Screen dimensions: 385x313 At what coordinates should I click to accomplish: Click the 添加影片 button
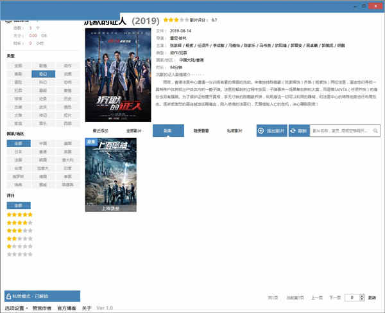[x=272, y=130]
